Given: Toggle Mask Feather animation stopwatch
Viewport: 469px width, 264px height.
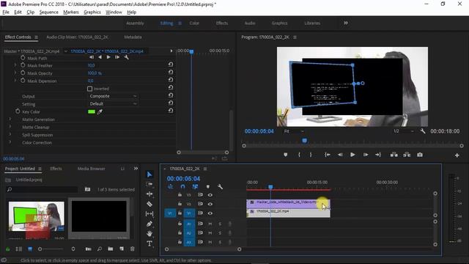Looking at the screenshot, I should point(23,65).
